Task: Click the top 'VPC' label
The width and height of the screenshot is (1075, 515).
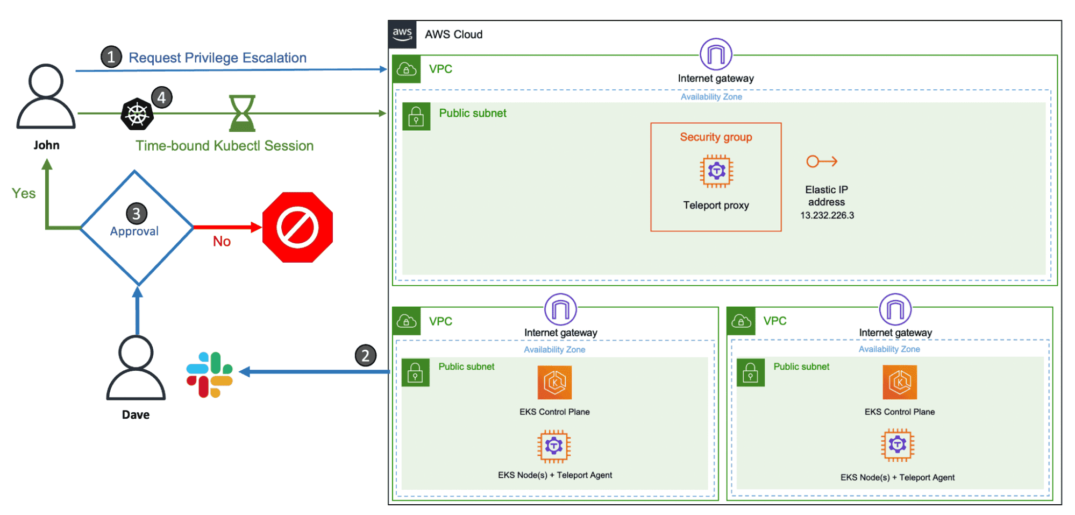Action: point(440,69)
